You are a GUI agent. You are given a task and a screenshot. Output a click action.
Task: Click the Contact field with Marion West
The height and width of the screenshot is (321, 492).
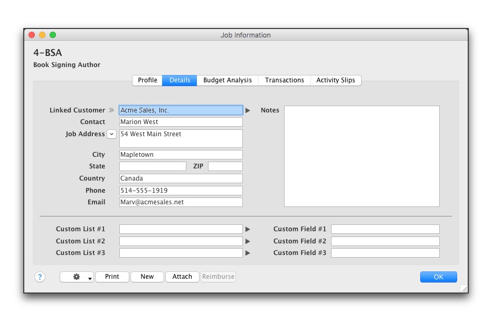click(181, 122)
